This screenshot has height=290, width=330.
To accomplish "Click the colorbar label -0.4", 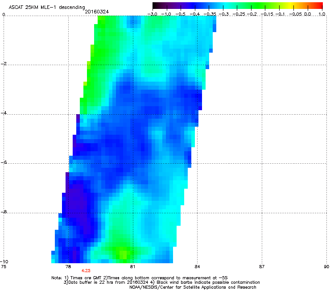I will click(195, 14).
